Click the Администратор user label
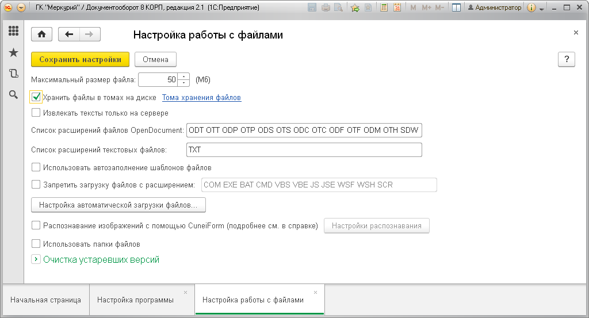This screenshot has height=318, width=589. 495,7
